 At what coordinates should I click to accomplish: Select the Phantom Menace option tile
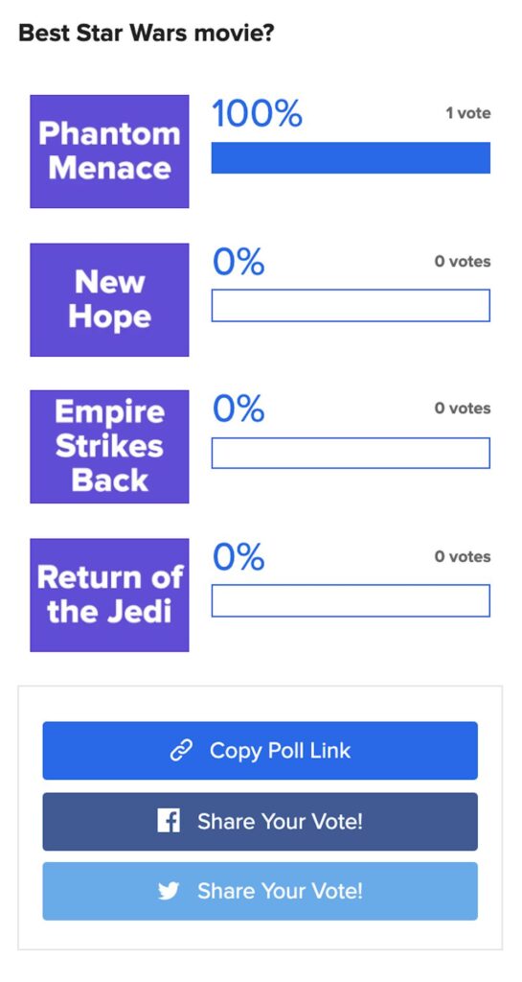(x=109, y=151)
